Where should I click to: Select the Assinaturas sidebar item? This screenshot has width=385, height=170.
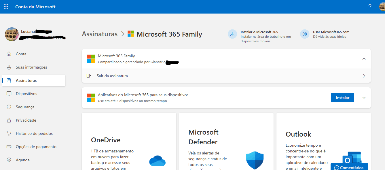pyautogui.click(x=34, y=80)
